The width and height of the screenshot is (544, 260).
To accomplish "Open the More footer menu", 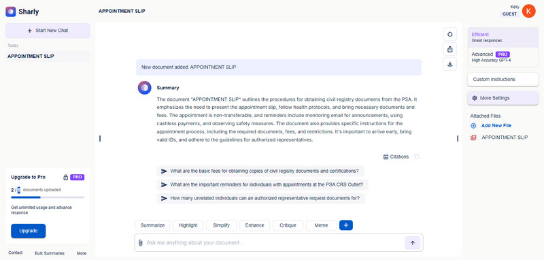I will pyautogui.click(x=82, y=253).
